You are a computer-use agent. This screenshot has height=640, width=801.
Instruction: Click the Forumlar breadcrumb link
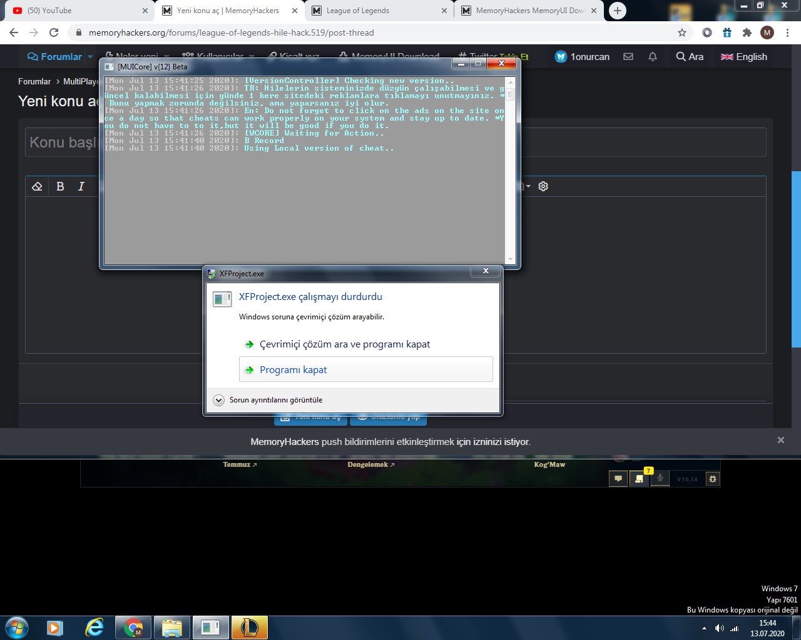(x=34, y=81)
